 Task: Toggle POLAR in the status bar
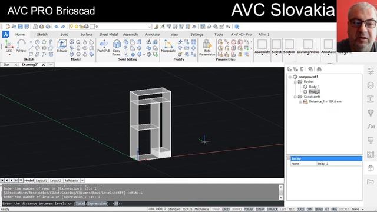tap(249, 210)
